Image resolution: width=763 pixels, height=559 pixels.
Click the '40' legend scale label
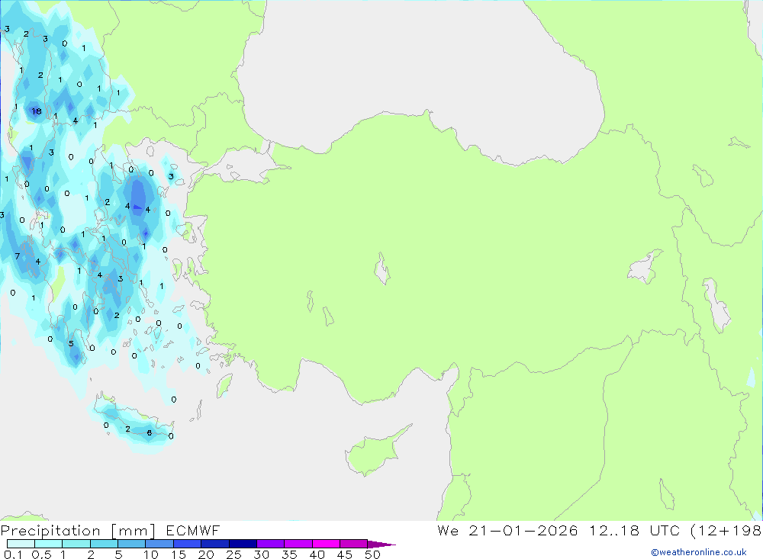click(x=317, y=554)
